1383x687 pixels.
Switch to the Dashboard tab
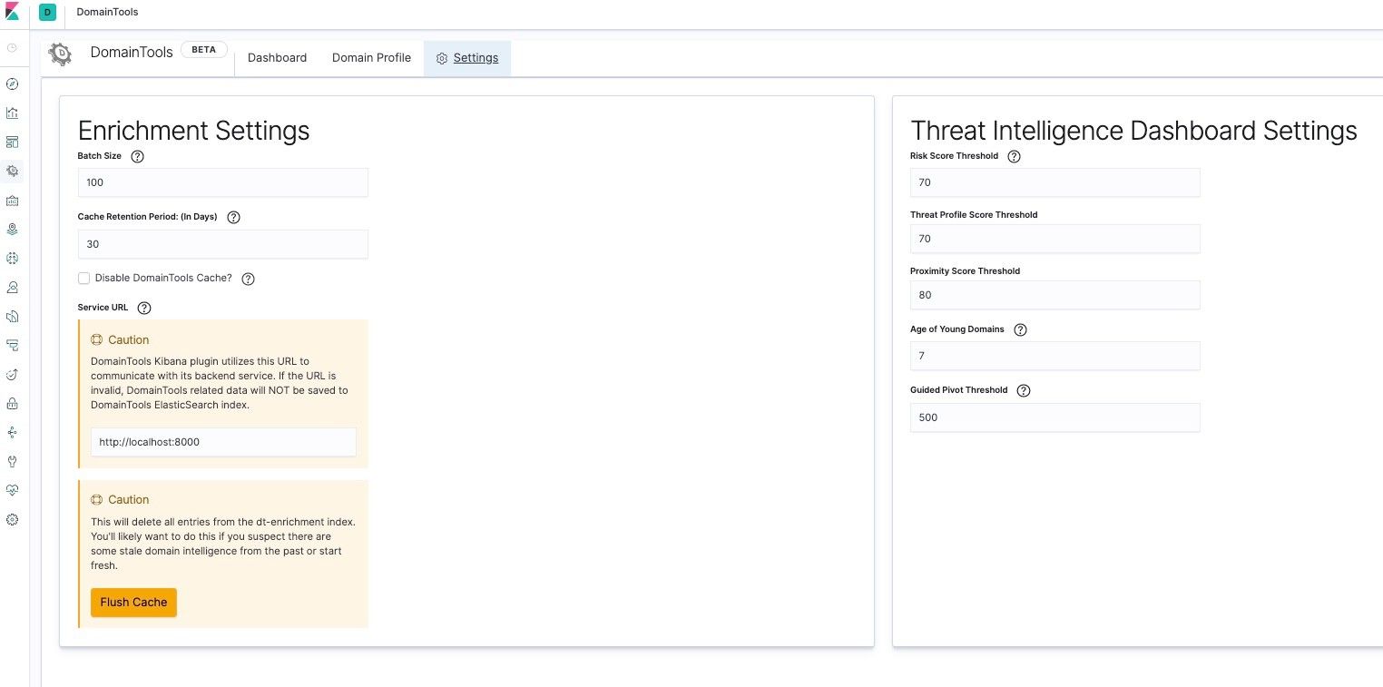[277, 57]
